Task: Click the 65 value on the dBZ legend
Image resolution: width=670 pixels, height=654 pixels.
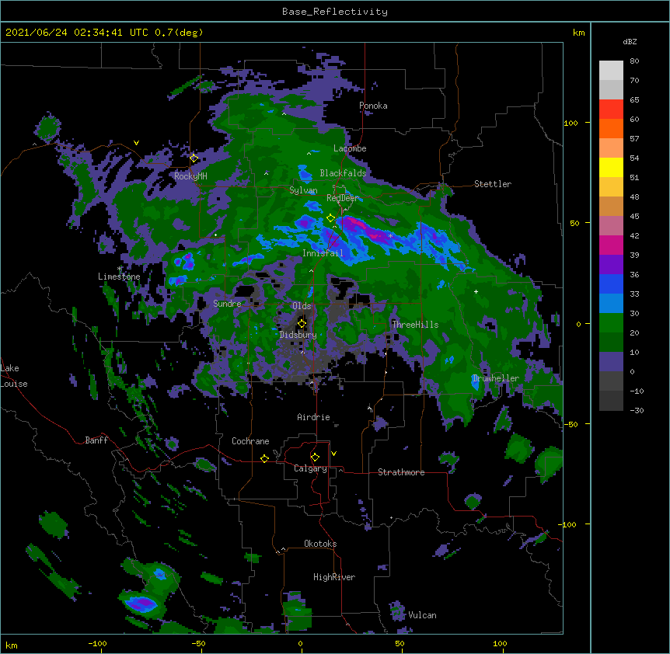Action: coord(634,100)
